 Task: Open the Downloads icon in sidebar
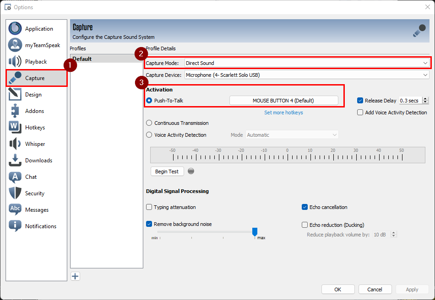(x=15, y=160)
